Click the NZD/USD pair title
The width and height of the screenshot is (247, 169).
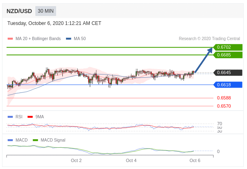point(19,11)
